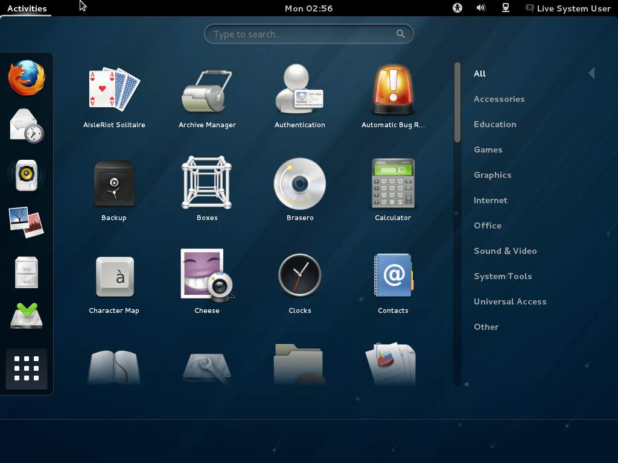Viewport: 618px width, 463px height.
Task: Open Contacts address book
Action: click(392, 285)
